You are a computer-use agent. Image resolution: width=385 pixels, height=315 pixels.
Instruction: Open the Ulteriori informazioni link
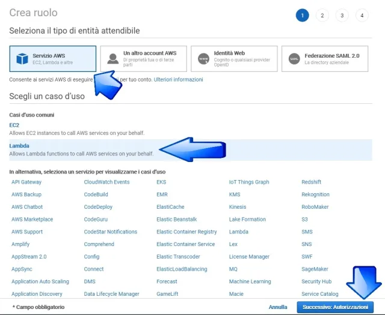pos(178,79)
